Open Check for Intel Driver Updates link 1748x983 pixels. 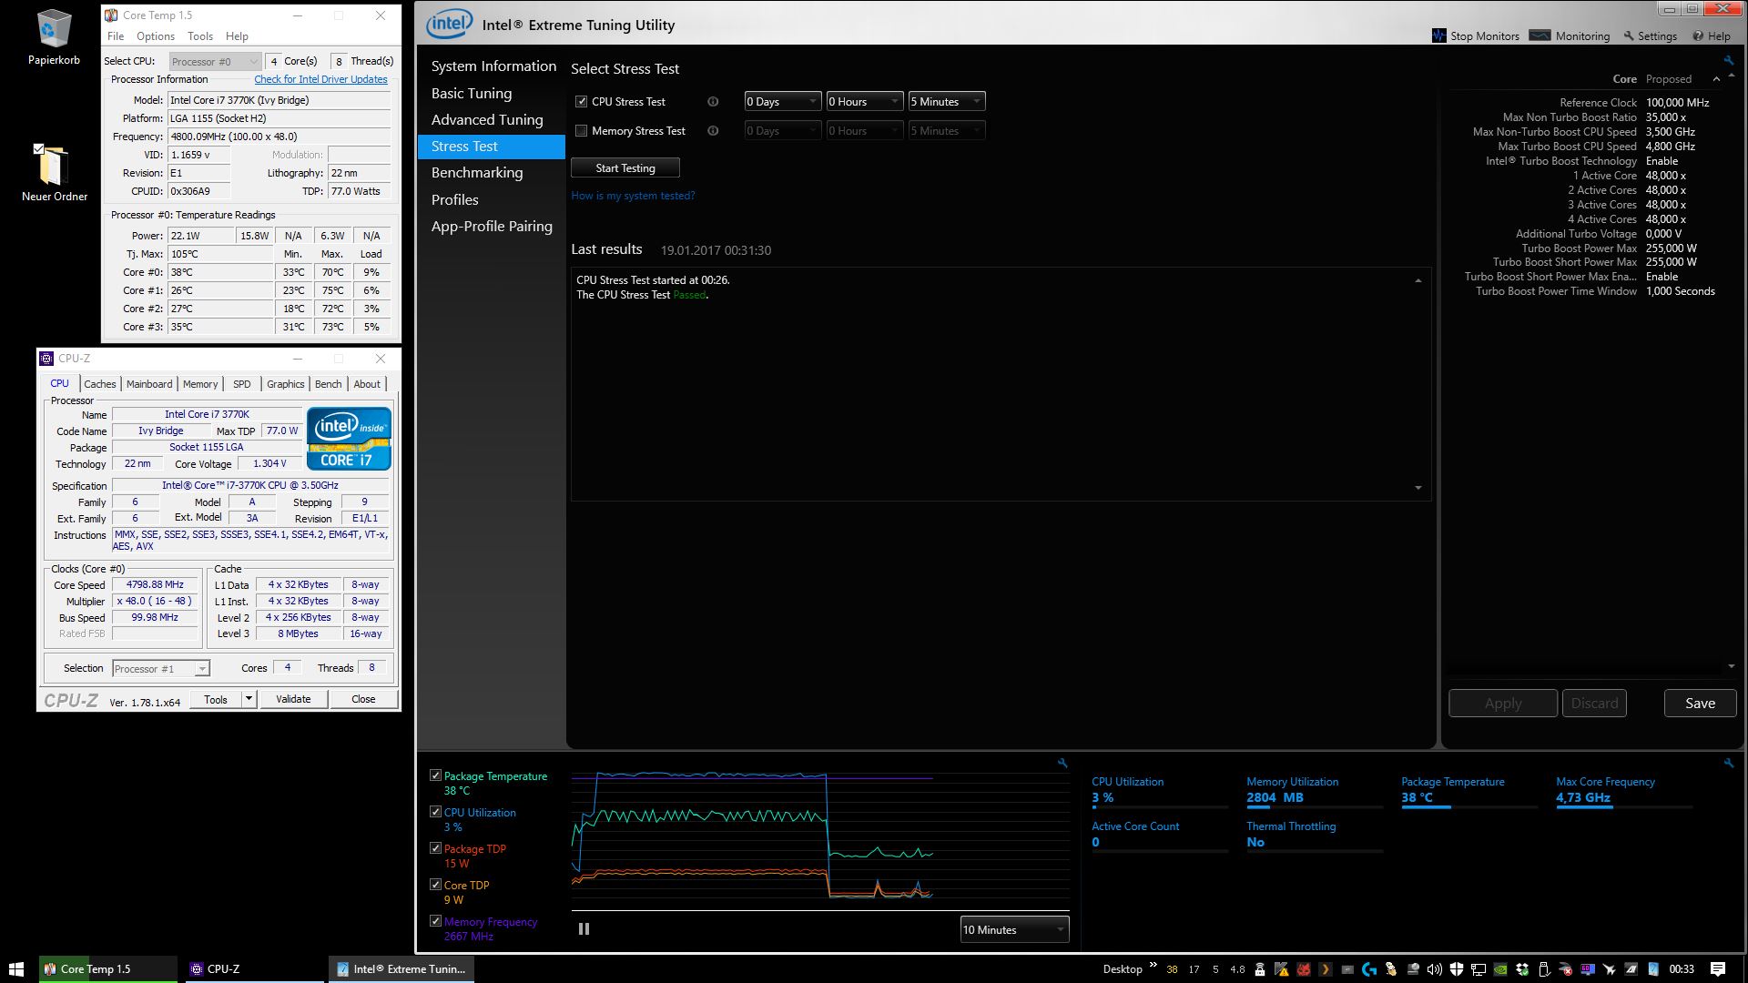[320, 79]
